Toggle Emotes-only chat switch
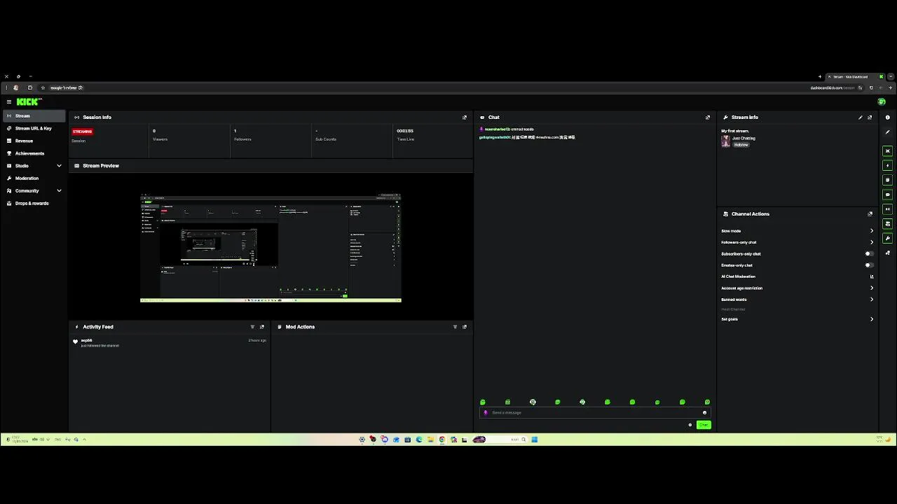The height and width of the screenshot is (504, 897). coord(869,265)
